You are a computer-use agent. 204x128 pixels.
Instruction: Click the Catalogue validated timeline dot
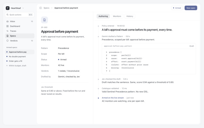coord(98,89)
